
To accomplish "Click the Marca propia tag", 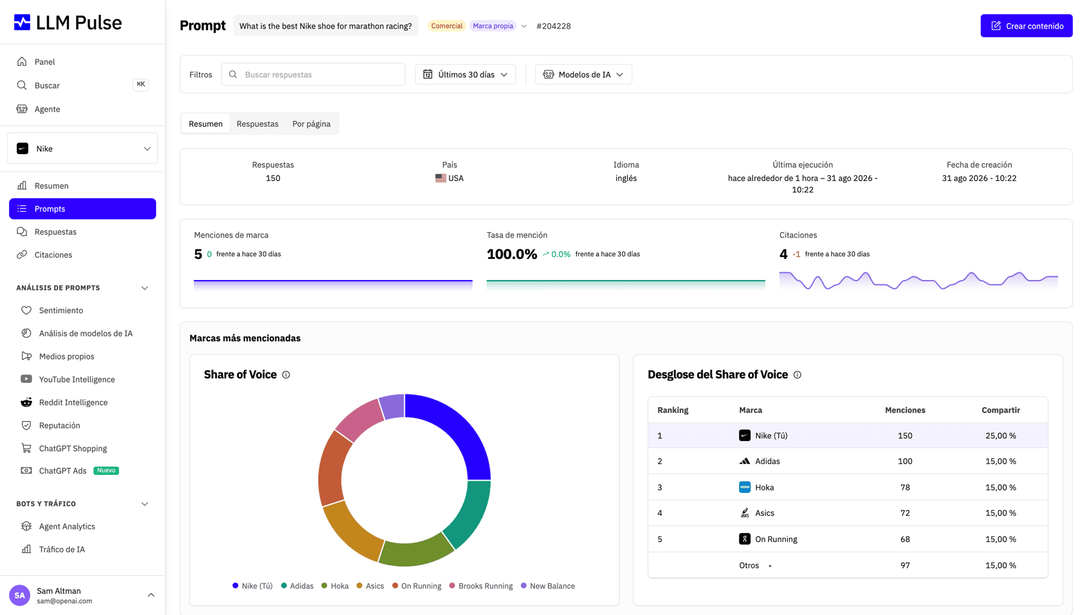I will pos(493,26).
